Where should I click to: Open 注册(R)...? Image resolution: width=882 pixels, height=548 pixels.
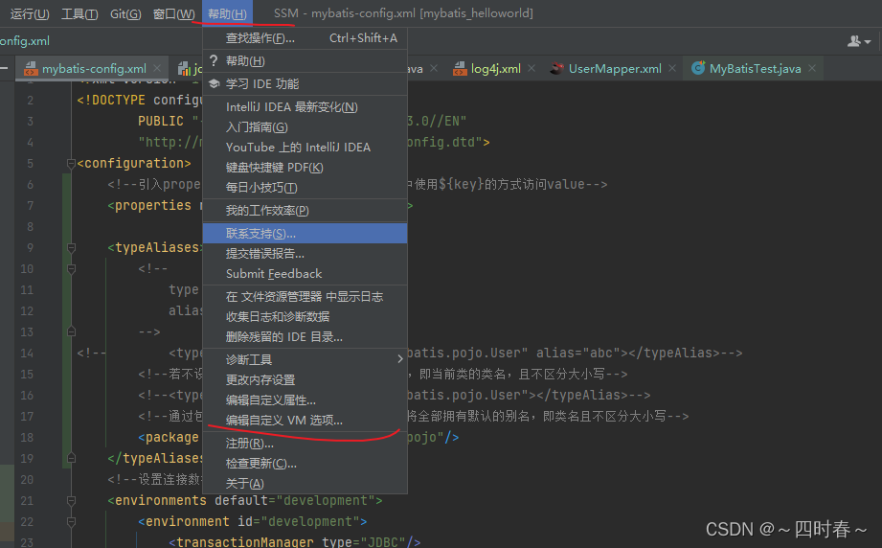[x=305, y=444]
